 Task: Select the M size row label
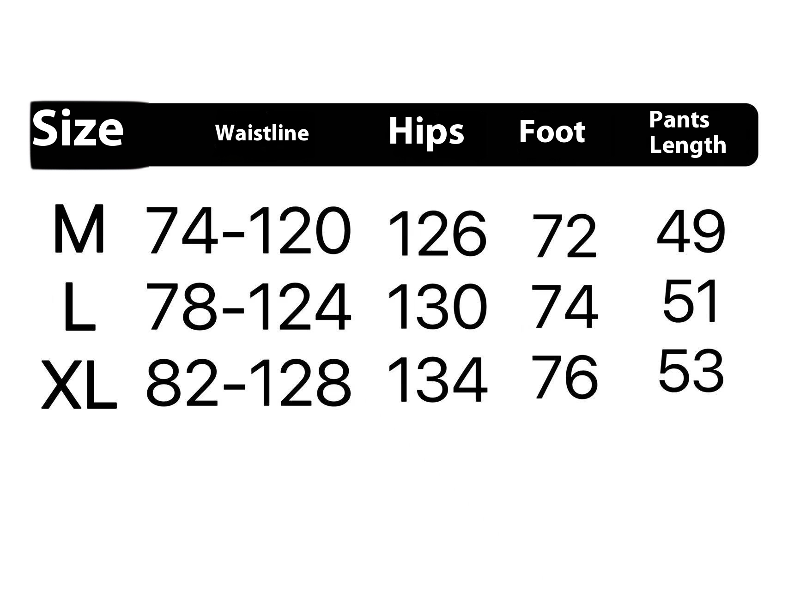(79, 229)
